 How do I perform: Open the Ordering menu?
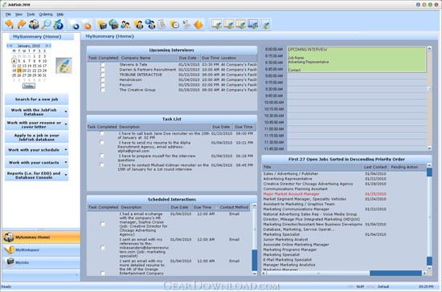(46, 14)
